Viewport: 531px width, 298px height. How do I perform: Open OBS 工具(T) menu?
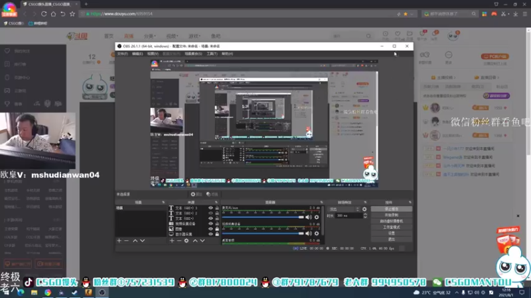tap(212, 54)
